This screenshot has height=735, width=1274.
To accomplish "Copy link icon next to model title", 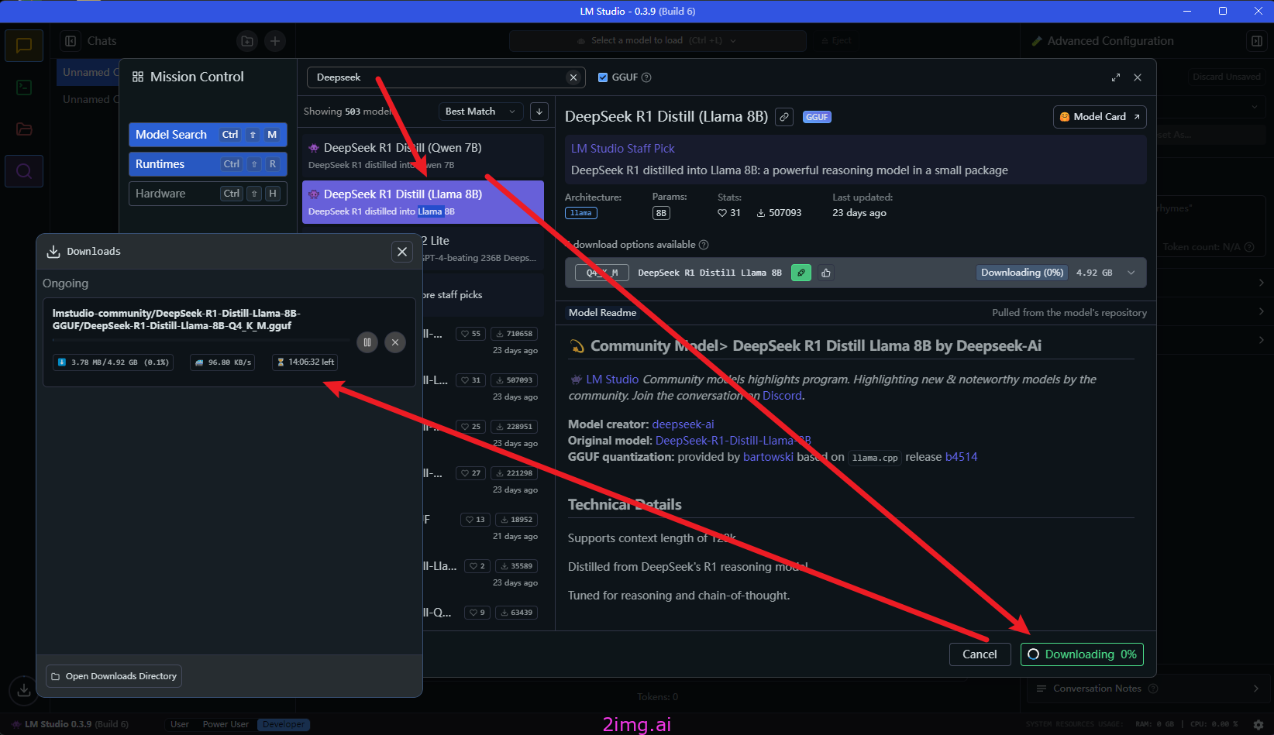I will 784,117.
